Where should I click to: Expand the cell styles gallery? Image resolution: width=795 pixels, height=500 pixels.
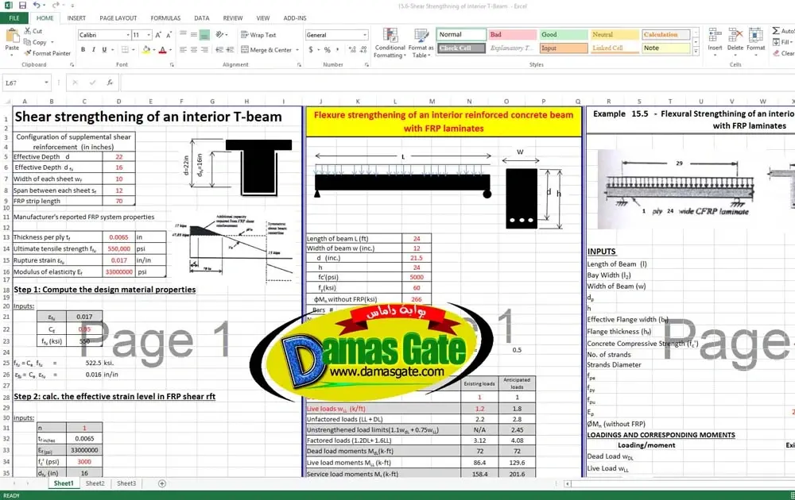(x=696, y=51)
